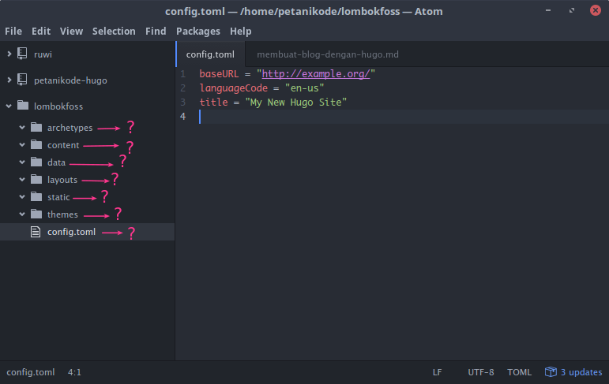Select the themes folder name

click(62, 214)
